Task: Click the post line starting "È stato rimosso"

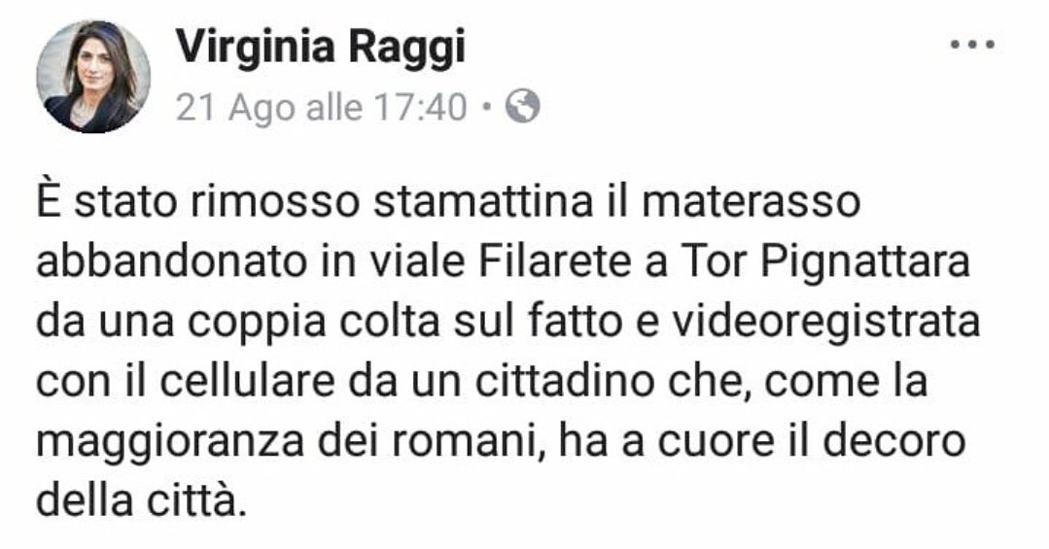Action: point(448,203)
